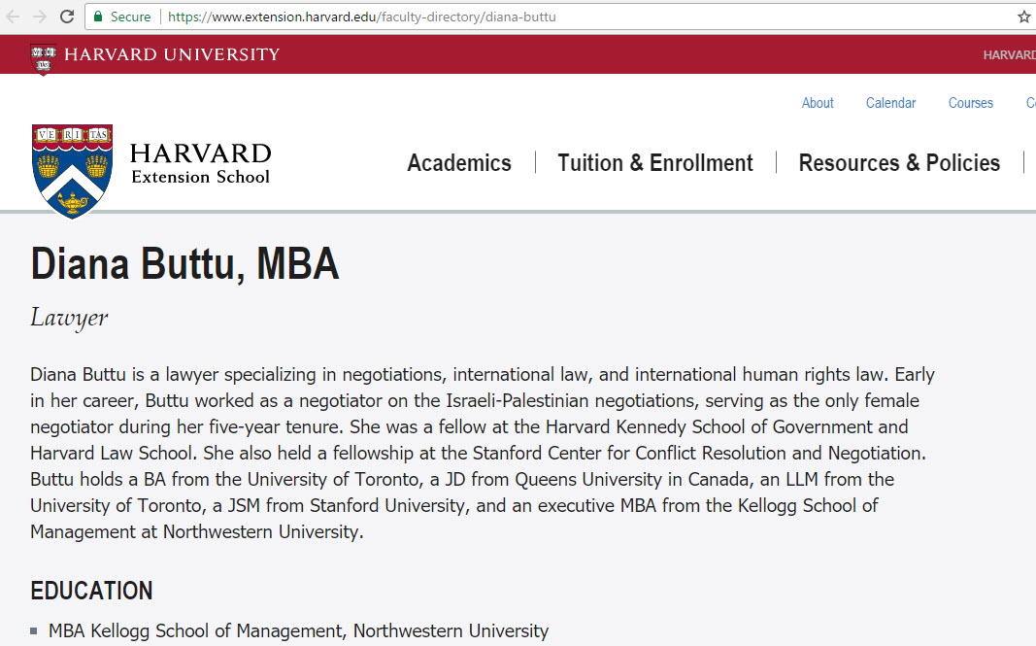Open the Calendar link
Image resolution: width=1036 pixels, height=646 pixels.
click(890, 103)
